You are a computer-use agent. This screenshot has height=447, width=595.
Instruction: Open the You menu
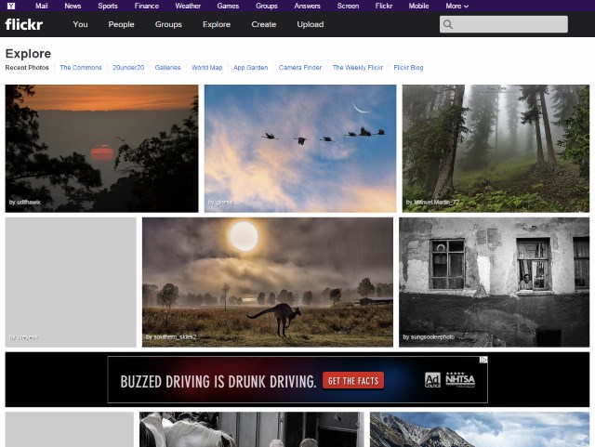click(81, 24)
